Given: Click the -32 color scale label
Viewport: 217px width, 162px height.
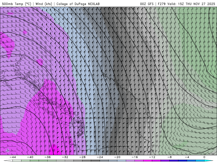Looking at the screenshot, I should (65, 157).
